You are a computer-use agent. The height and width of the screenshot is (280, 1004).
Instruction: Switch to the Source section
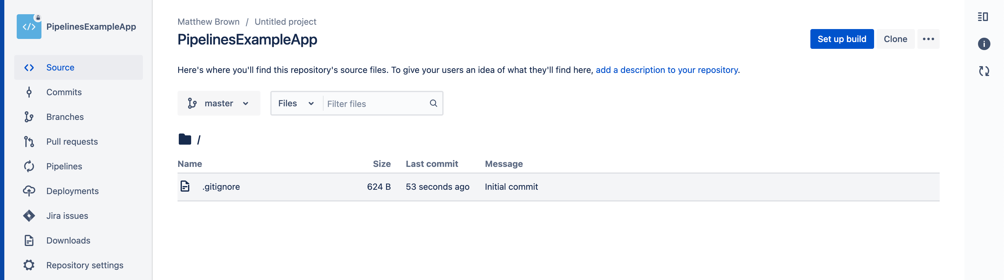coord(60,67)
